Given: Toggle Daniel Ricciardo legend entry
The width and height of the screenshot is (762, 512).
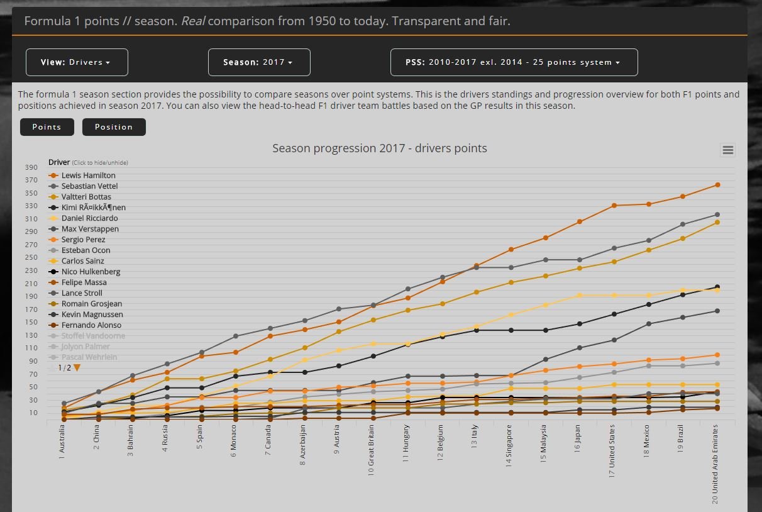Looking at the screenshot, I should [x=84, y=218].
